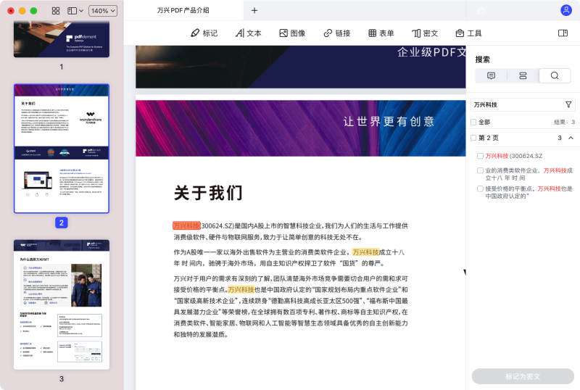Switch to the comments tab in search panel
The image size is (580, 390).
point(491,75)
